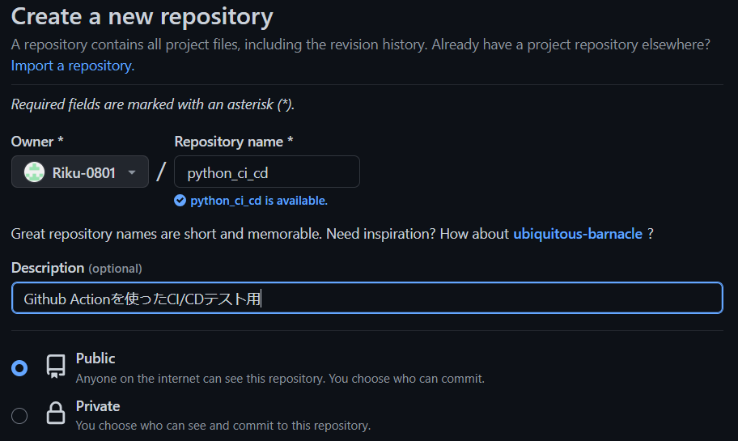The height and width of the screenshot is (441, 738).
Task: Click the 'python_ci_cd is available' message
Action: coord(258,201)
